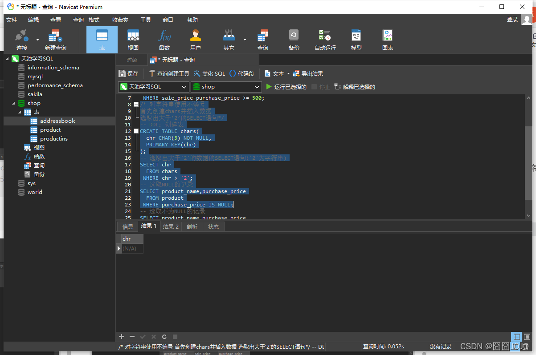Click the 新建查询 new query icon

point(55,40)
